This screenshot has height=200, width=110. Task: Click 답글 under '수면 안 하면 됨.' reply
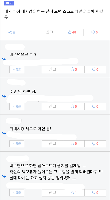(17, 107)
